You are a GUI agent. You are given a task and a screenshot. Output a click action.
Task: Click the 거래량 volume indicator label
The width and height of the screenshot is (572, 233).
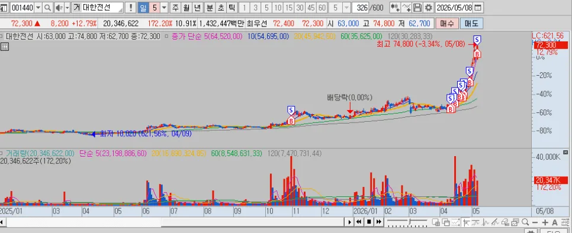(x=40, y=154)
